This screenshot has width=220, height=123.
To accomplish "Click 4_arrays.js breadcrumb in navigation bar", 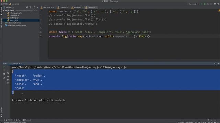I will tap(14, 4).
